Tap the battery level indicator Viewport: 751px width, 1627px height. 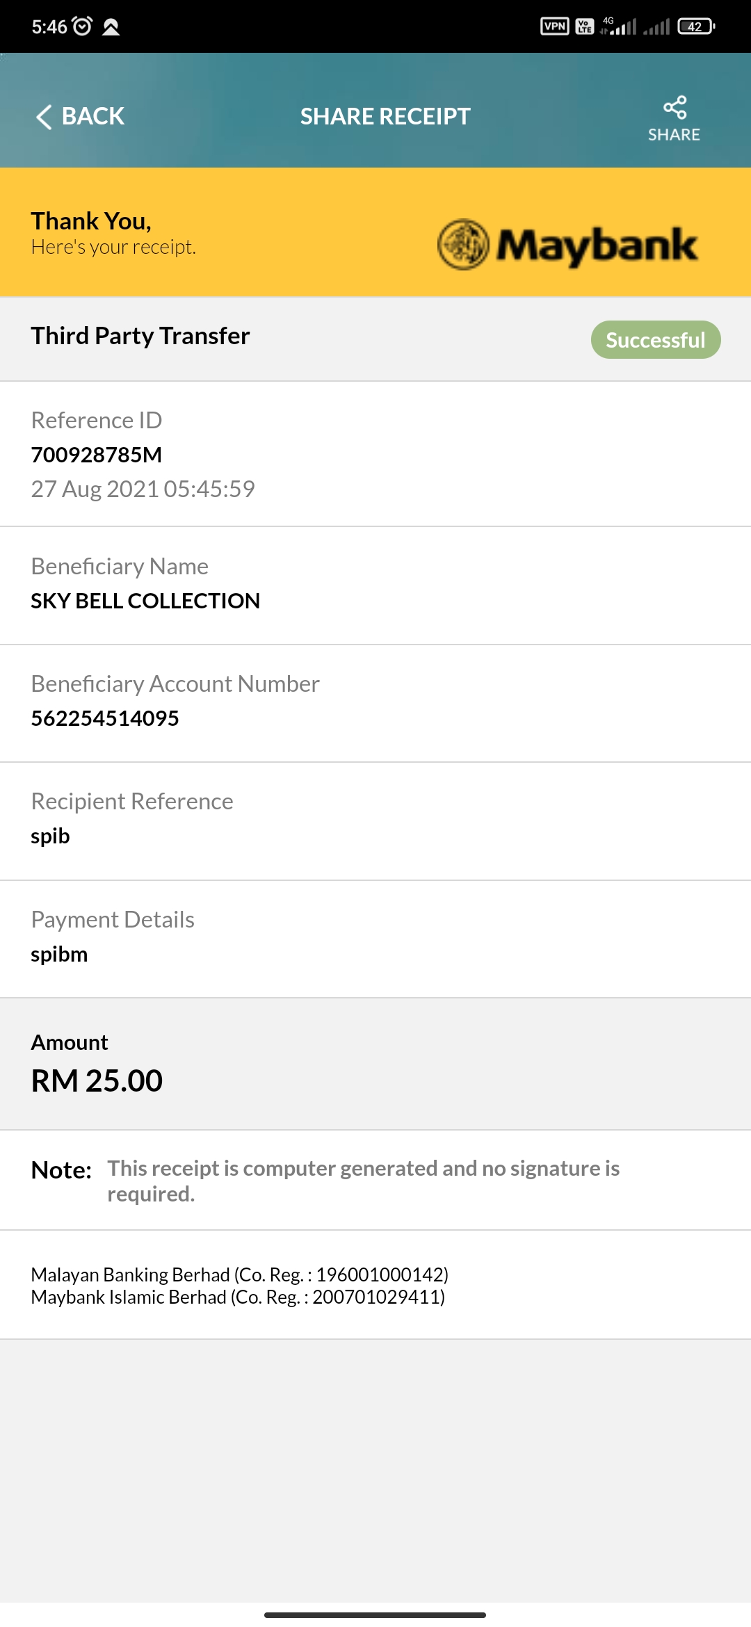tap(696, 26)
